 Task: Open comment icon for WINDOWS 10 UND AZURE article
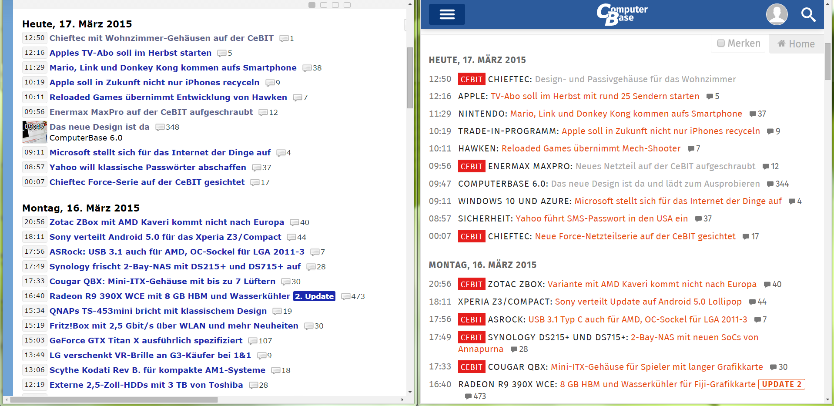[x=792, y=201]
